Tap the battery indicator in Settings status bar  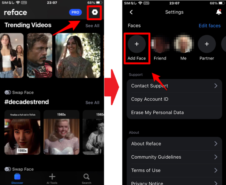click(221, 3)
